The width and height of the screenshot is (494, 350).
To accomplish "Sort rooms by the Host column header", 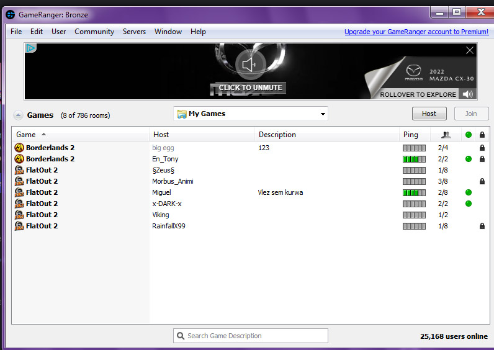I will (202, 135).
